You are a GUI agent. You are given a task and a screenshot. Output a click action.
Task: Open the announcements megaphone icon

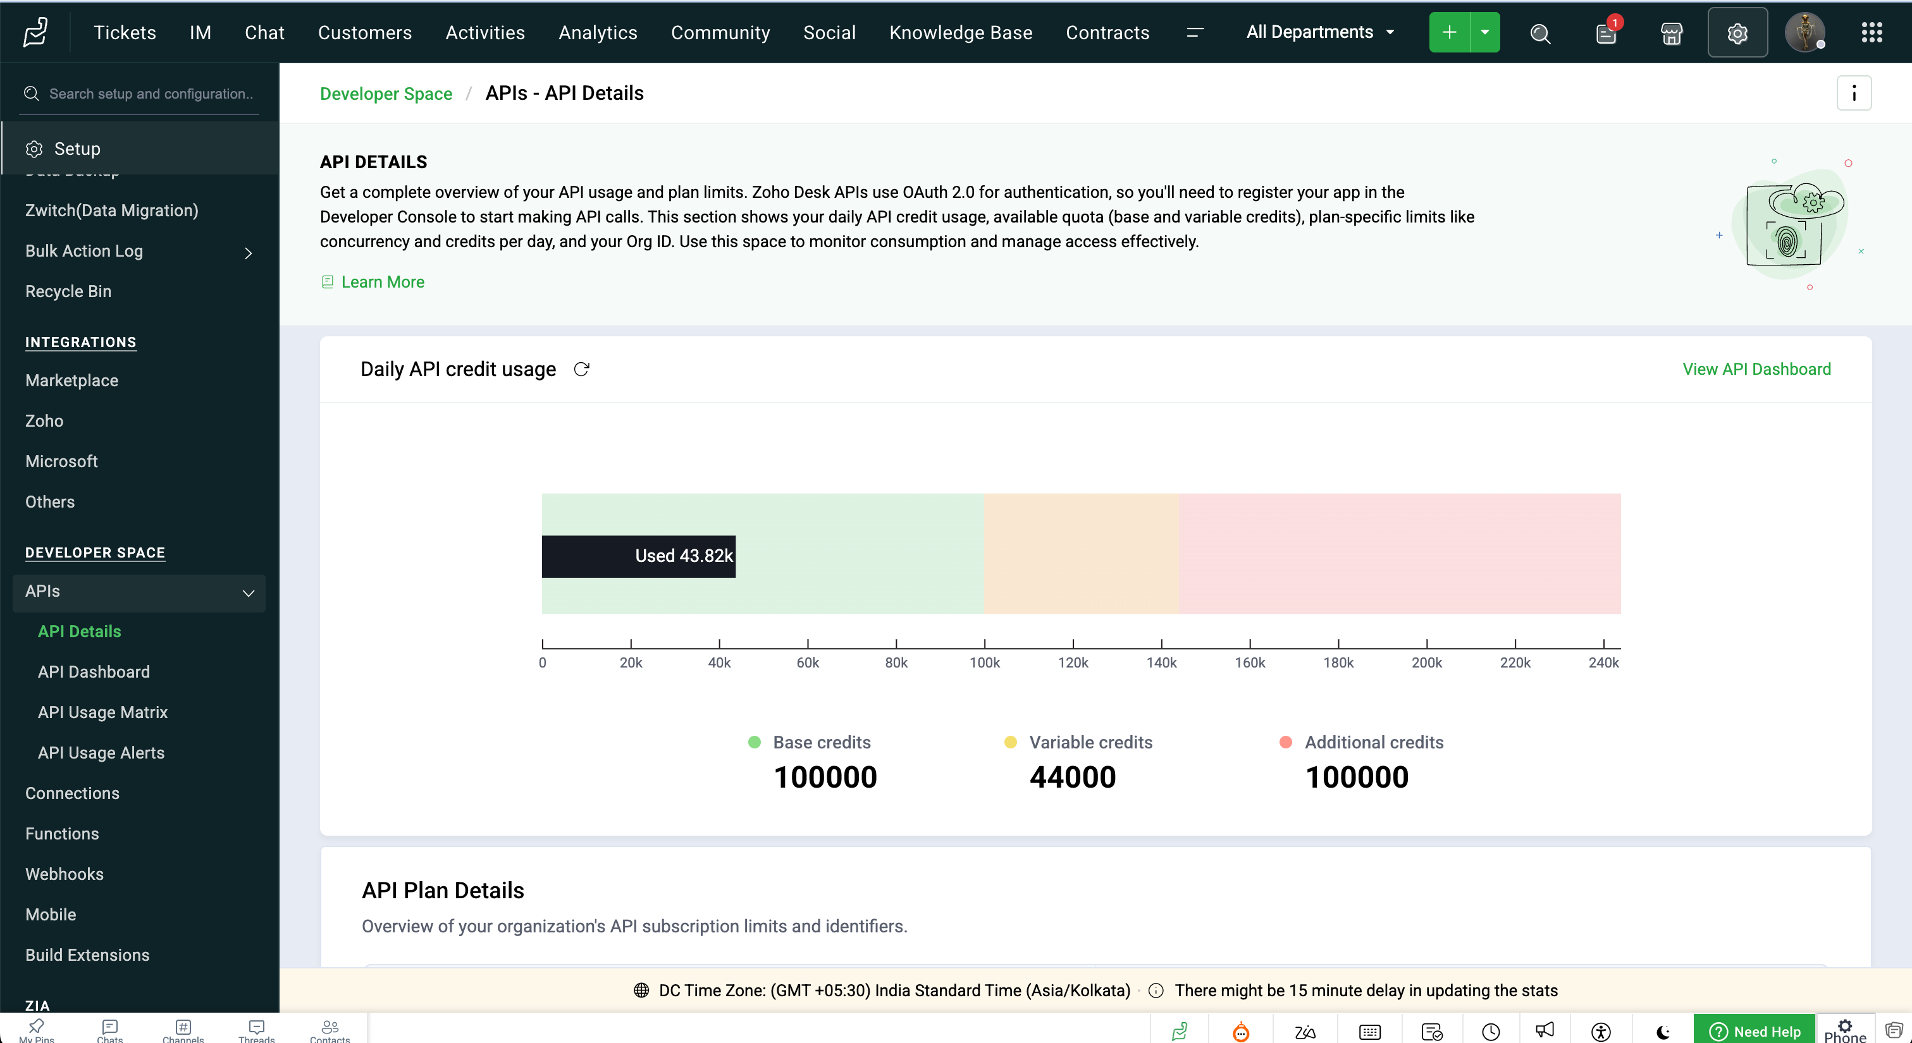1545,1030
